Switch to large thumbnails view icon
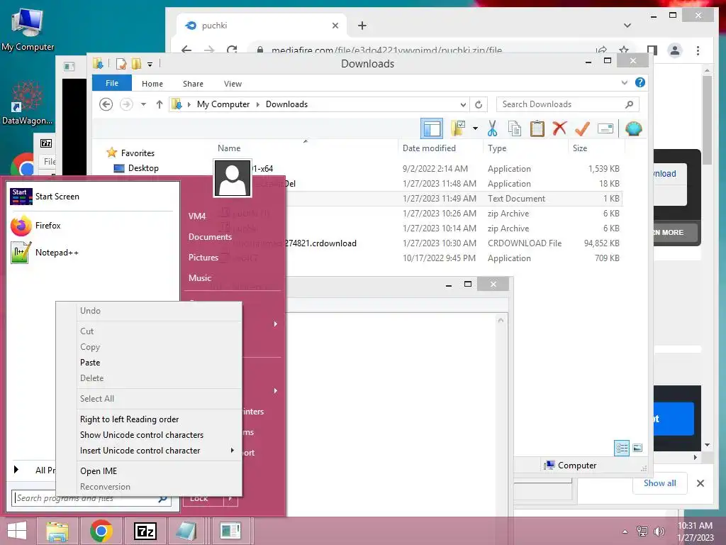The image size is (726, 545). click(637, 447)
